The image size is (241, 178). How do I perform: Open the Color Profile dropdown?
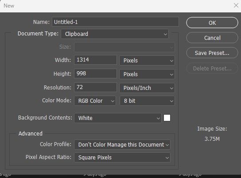pos(122,144)
